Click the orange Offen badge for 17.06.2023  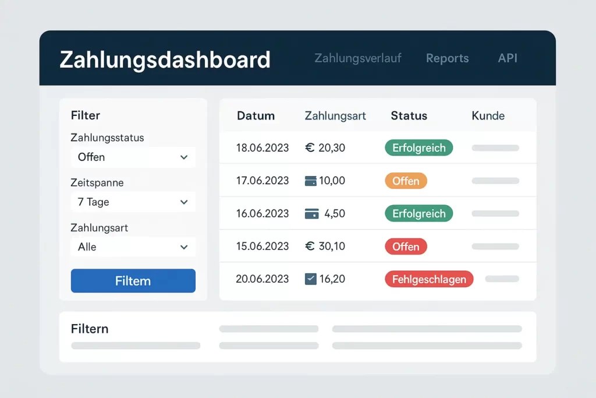pyautogui.click(x=406, y=181)
